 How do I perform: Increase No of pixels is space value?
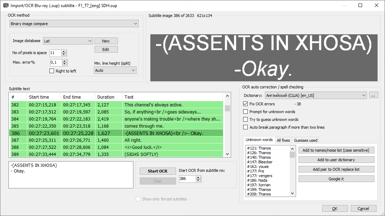pyautogui.click(x=64, y=51)
